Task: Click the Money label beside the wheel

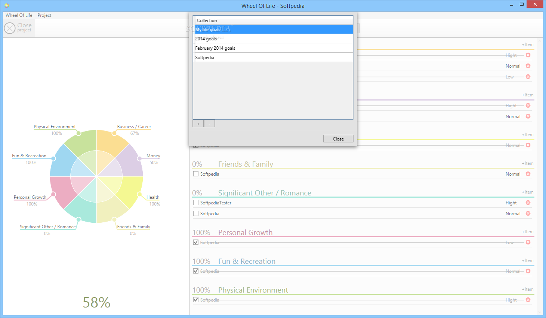Action: point(153,156)
